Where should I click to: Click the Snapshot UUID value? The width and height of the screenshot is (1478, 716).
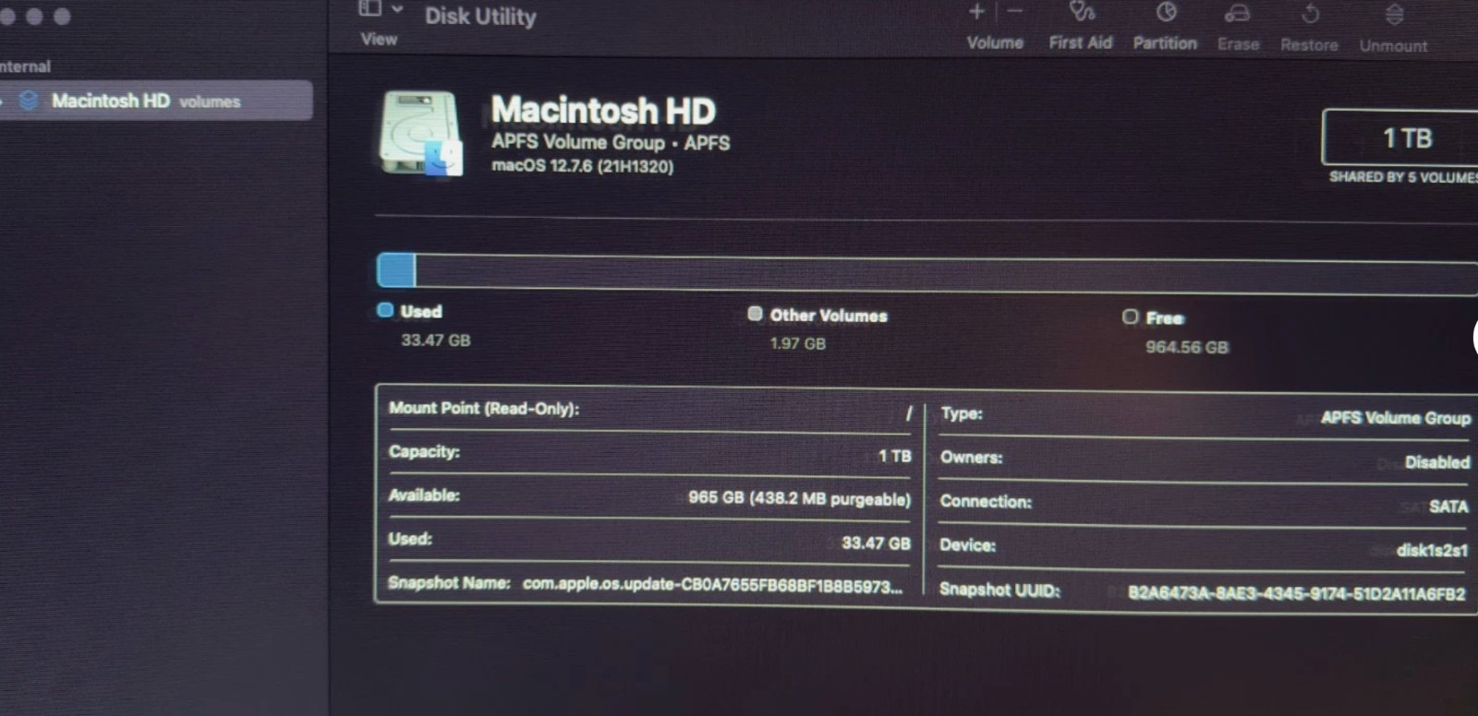coord(1296,593)
